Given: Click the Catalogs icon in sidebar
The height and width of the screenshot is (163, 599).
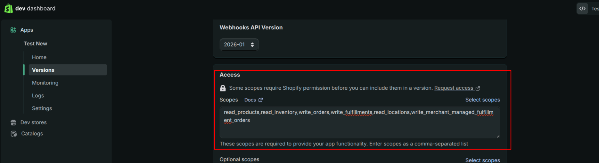Looking at the screenshot, I should [x=14, y=134].
